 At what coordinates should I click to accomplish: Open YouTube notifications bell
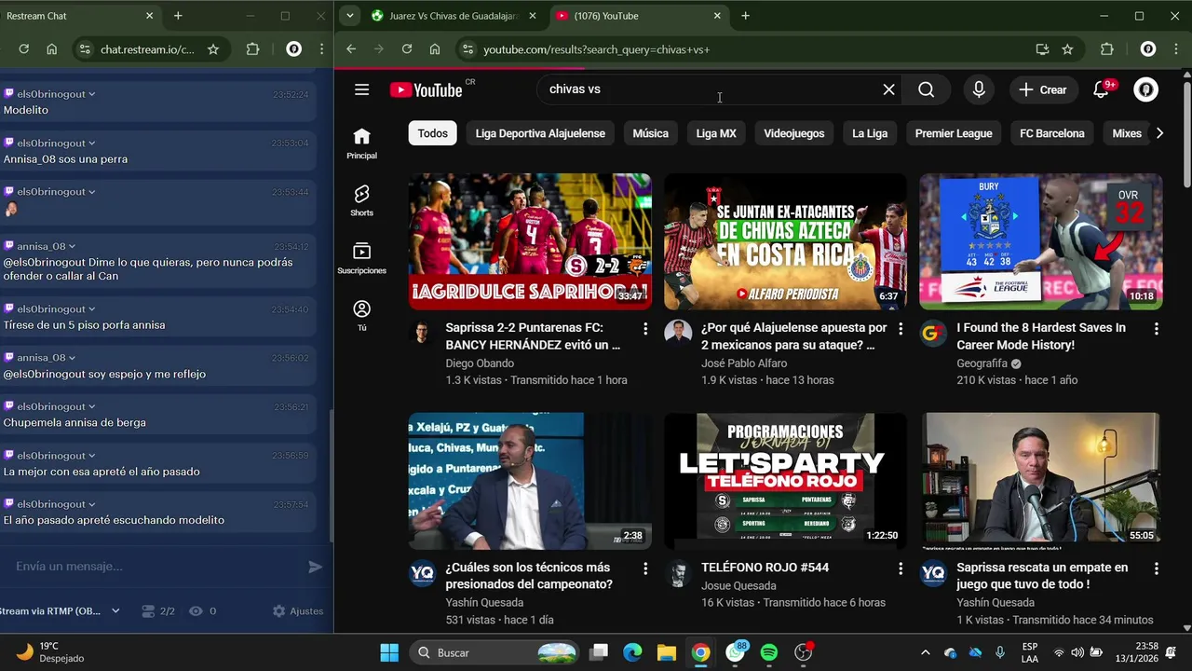(1101, 89)
